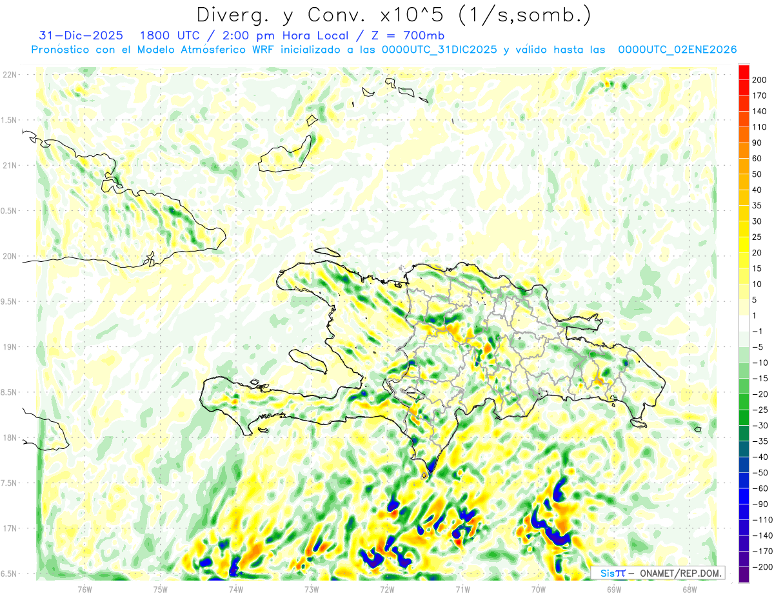Click the "0000UTC_31DIC2025" initialization time
Screen dimensions: 774x598
tap(438, 50)
